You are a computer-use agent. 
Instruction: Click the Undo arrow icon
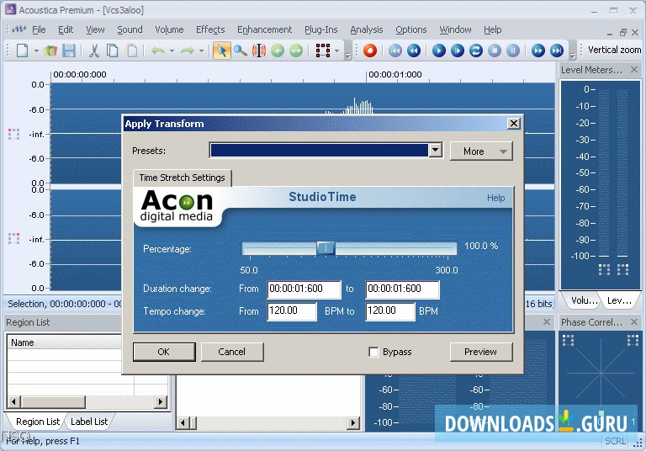(158, 50)
